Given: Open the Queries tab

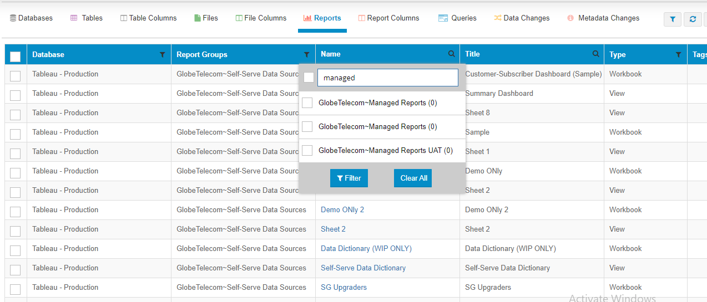Looking at the screenshot, I should [x=457, y=18].
